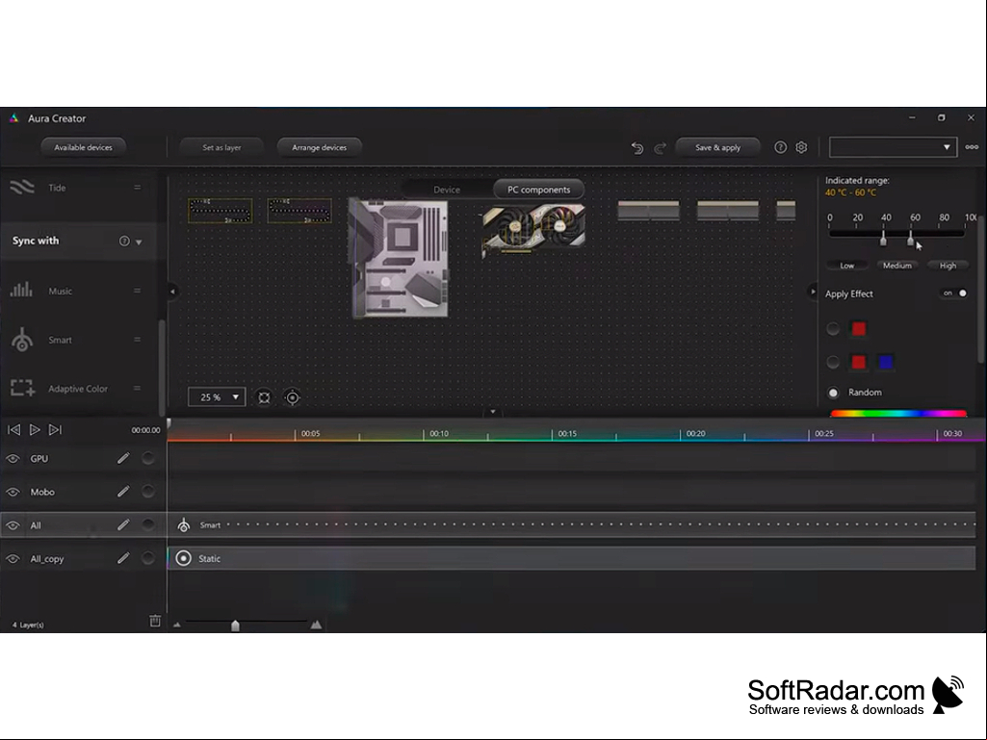Collapse the canvas area with down arrow

tap(493, 412)
